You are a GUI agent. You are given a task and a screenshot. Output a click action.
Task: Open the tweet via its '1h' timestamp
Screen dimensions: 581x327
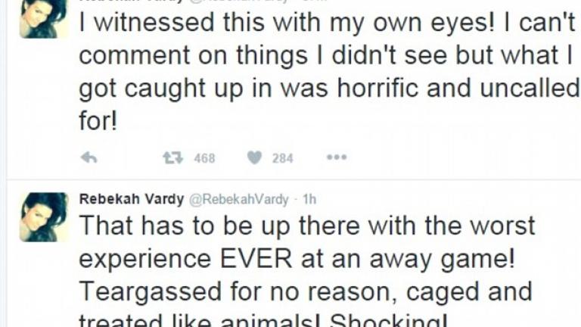tap(309, 200)
